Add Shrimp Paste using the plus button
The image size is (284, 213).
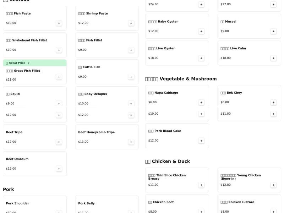[130, 22]
